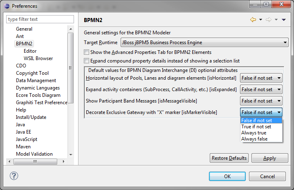Viewport: 294px width, 190px height.
Task: Open the preferences view menu triangle
Action: coord(284,20)
